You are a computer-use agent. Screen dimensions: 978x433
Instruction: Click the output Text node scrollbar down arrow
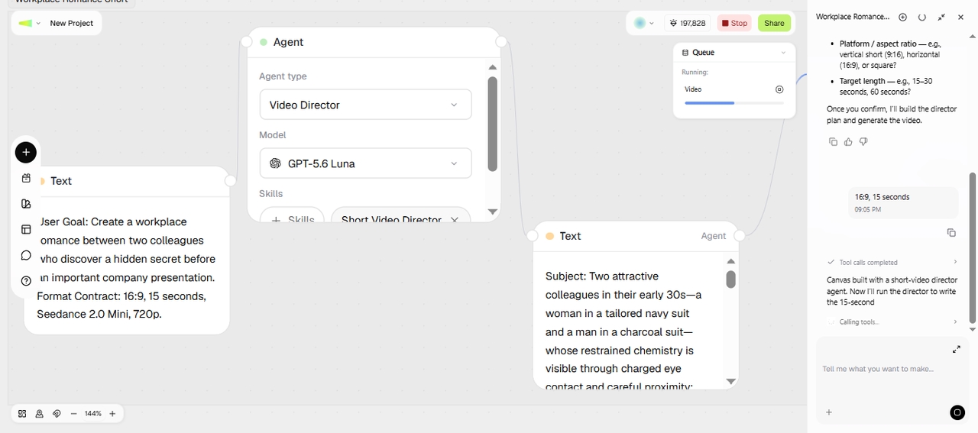730,381
